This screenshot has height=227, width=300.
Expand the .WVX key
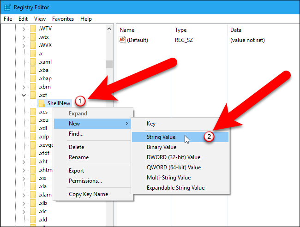coord(24,46)
